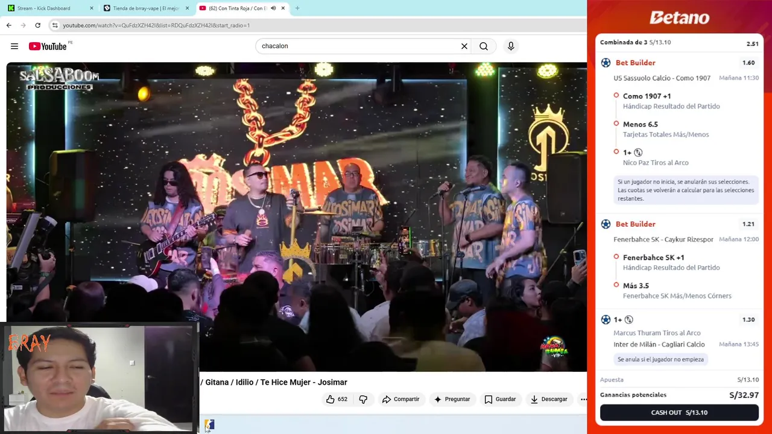Select the Como 1907 +1 selection marker
The image size is (772, 434).
coord(616,95)
